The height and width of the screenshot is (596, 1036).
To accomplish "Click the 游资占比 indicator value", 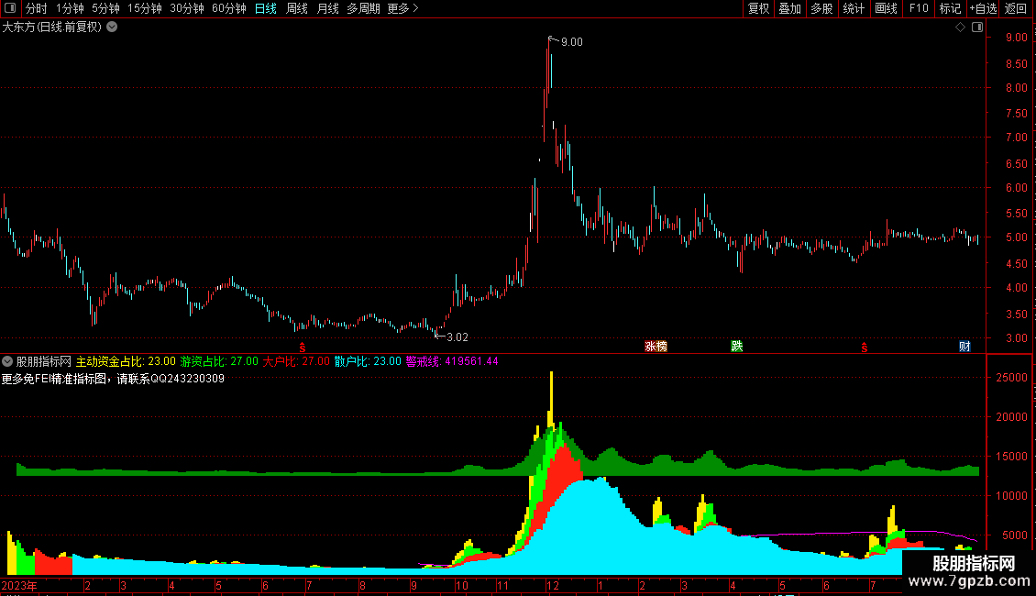I will pos(219,361).
